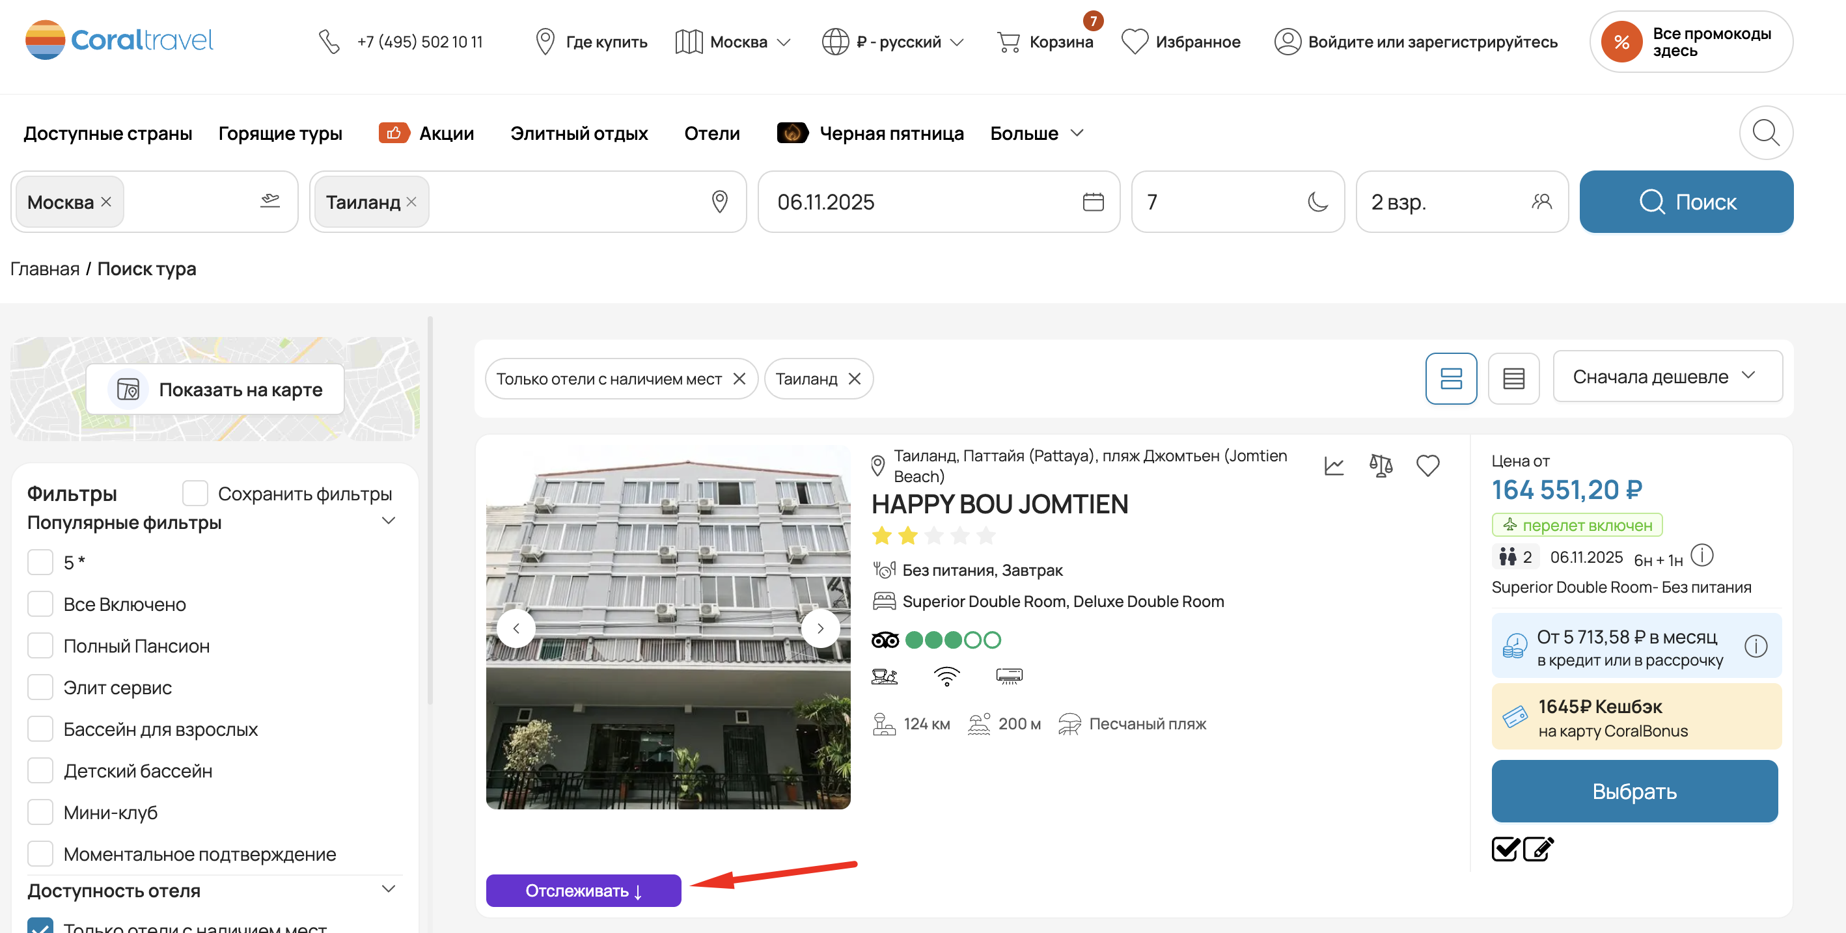This screenshot has width=1846, height=933.
Task: Tick the Детский бассейн filter
Action: [40, 770]
